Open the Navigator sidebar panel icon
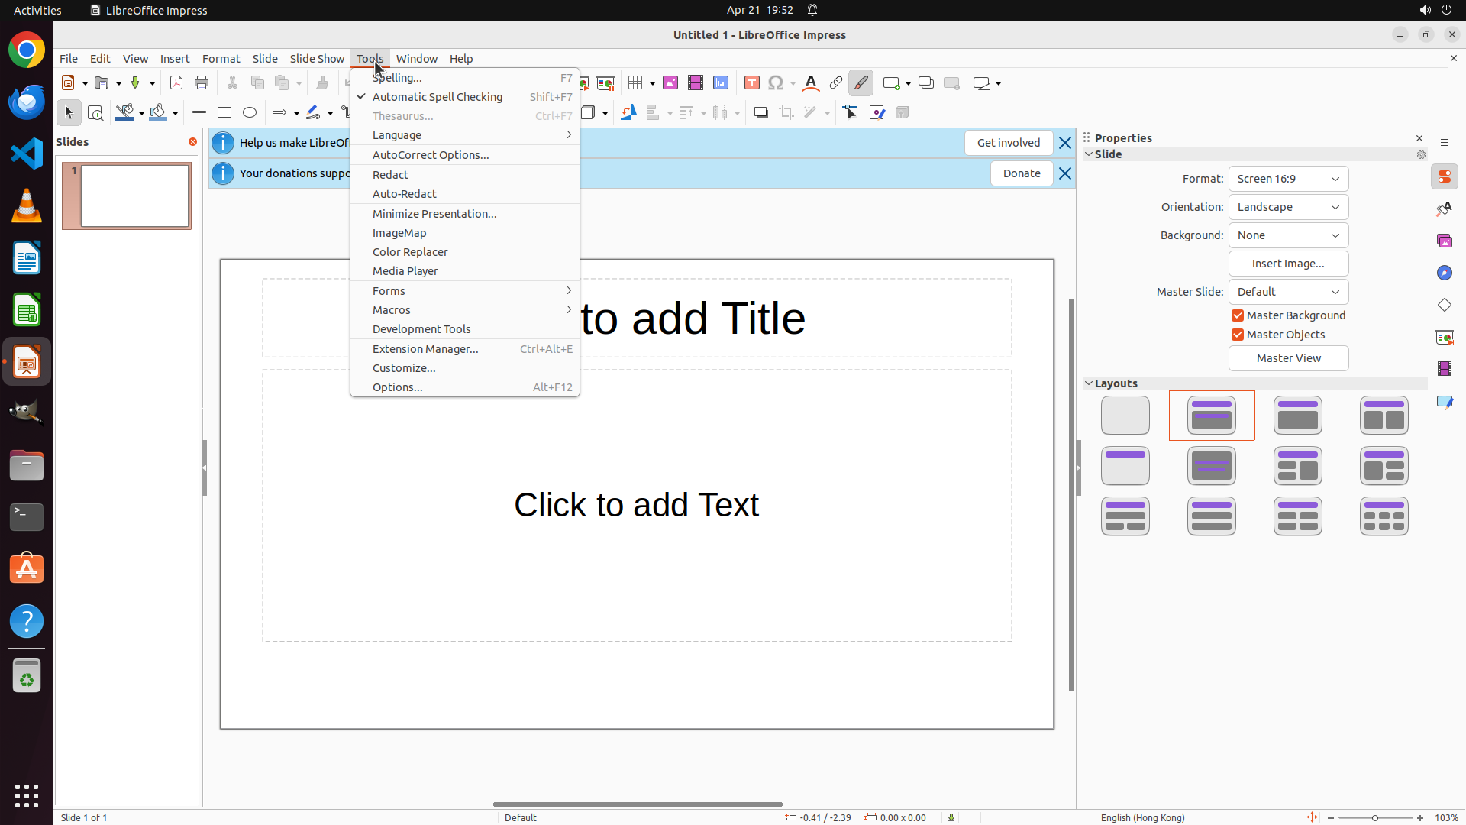Viewport: 1466px width, 825px height. click(x=1444, y=273)
